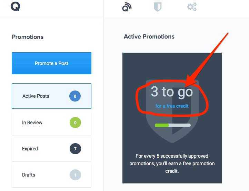Open settings via the gears icon
This screenshot has height=191, width=249.
coord(192,7)
